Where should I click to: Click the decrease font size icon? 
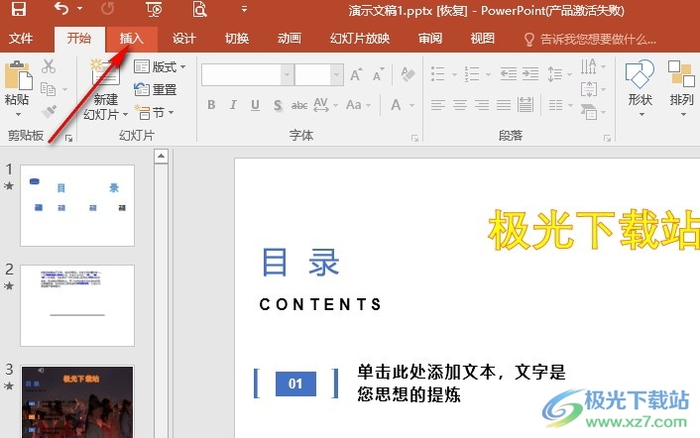(x=378, y=74)
